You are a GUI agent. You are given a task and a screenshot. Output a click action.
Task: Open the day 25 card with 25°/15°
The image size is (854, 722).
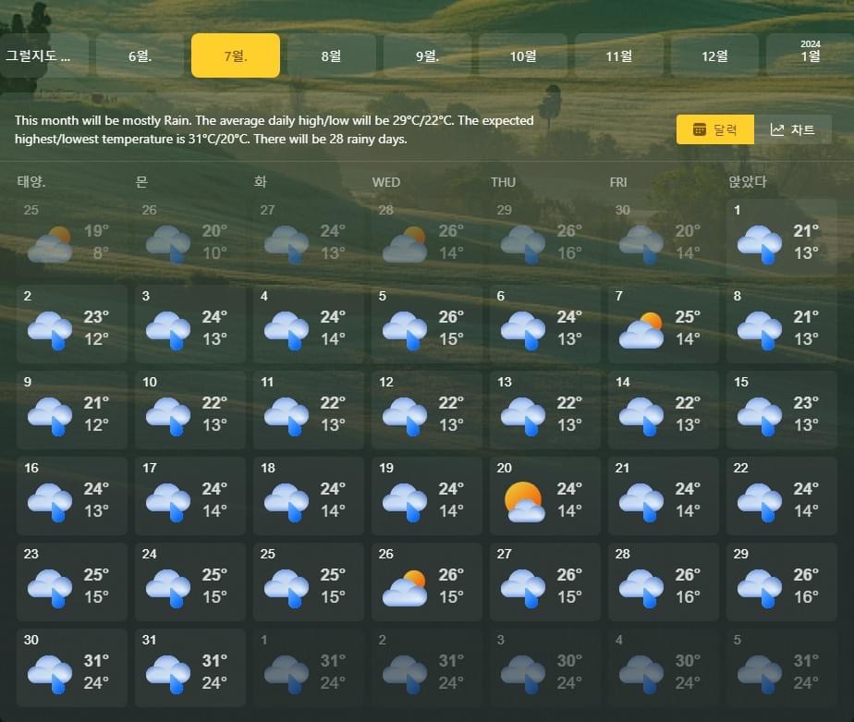[x=309, y=582]
